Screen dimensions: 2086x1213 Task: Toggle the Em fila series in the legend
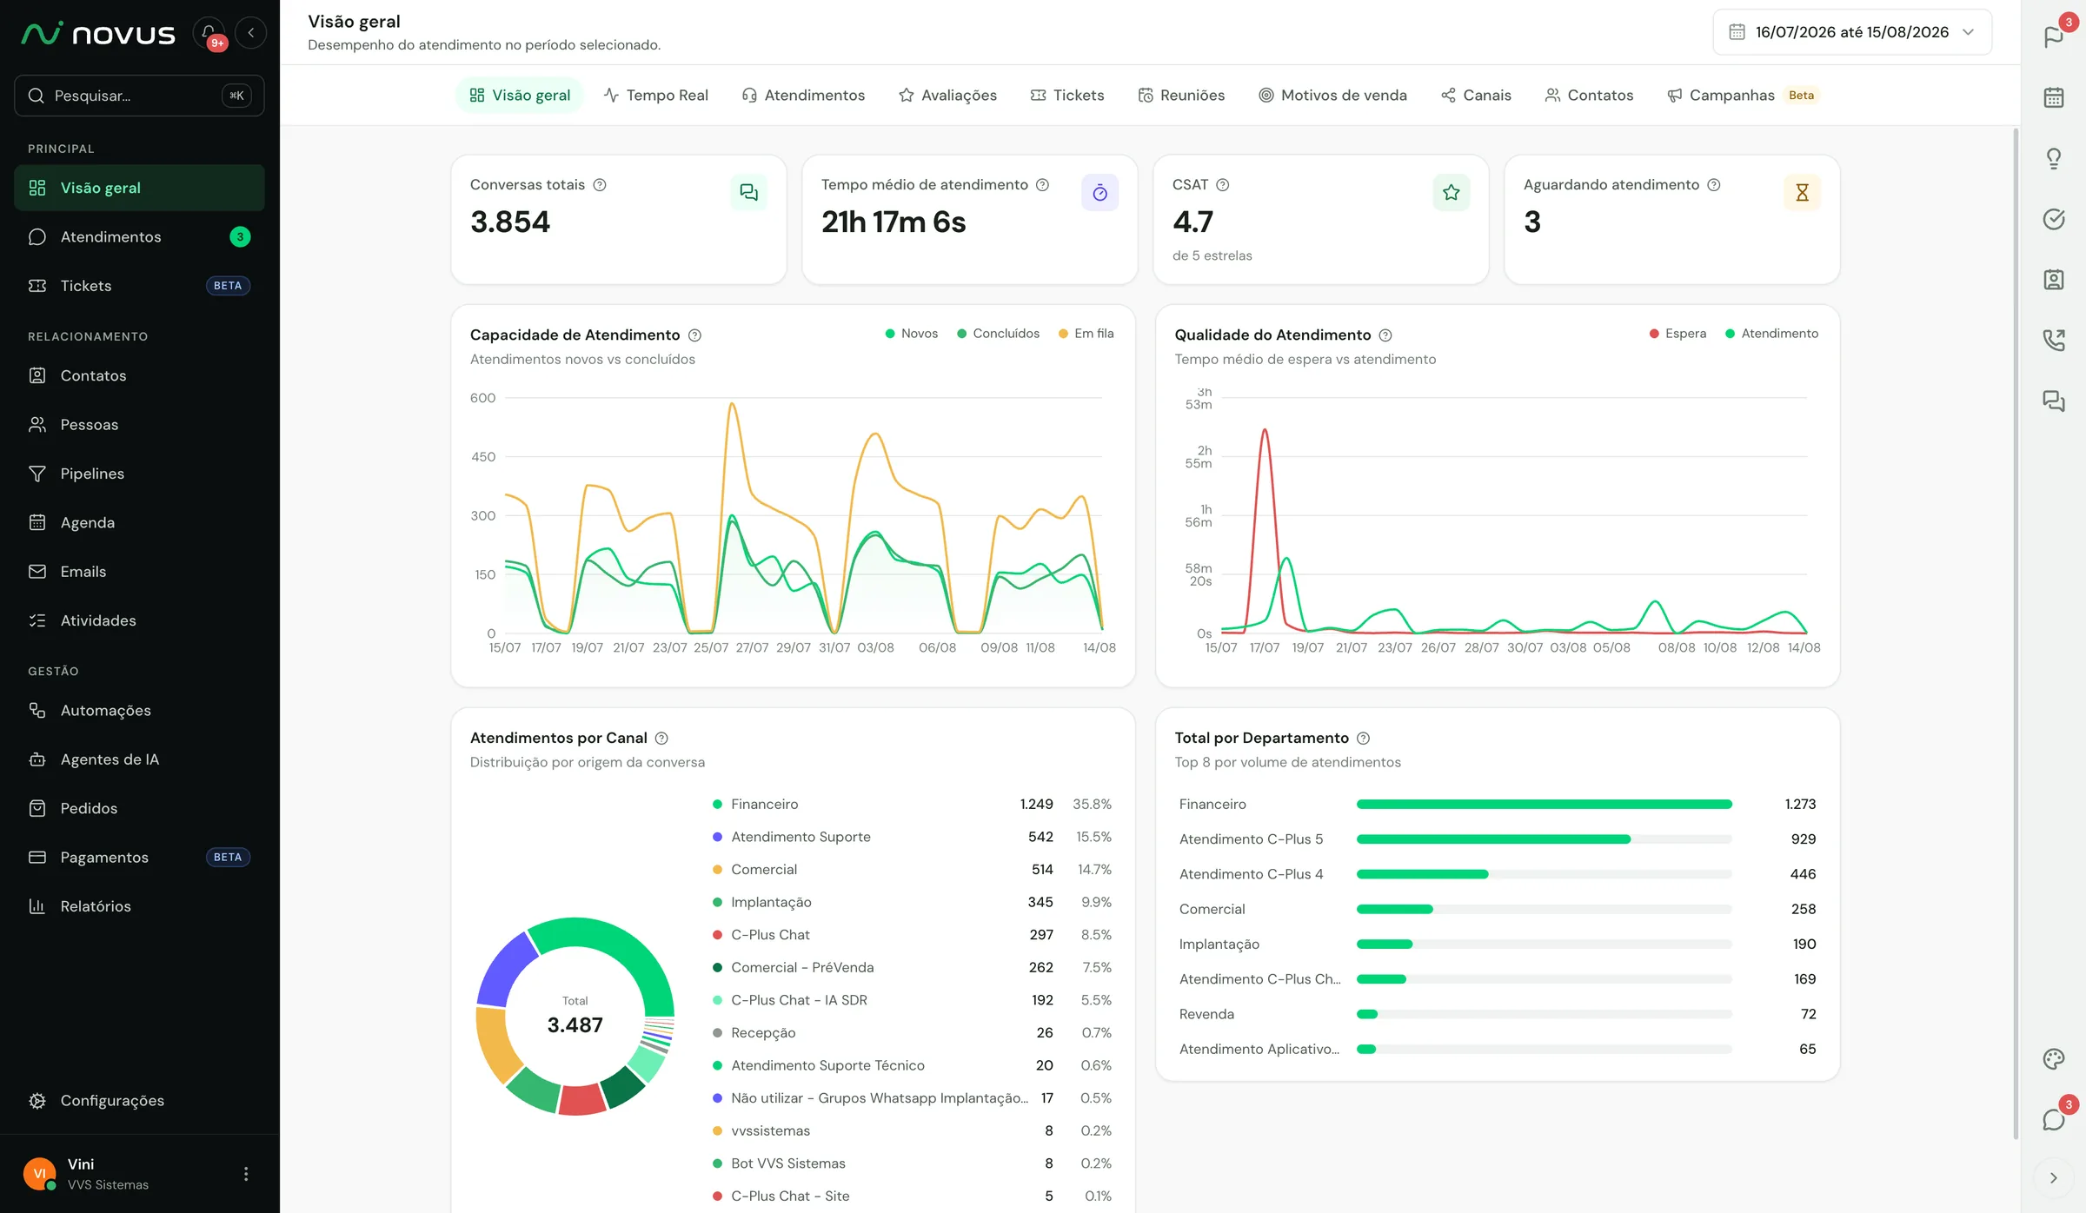[x=1086, y=334]
